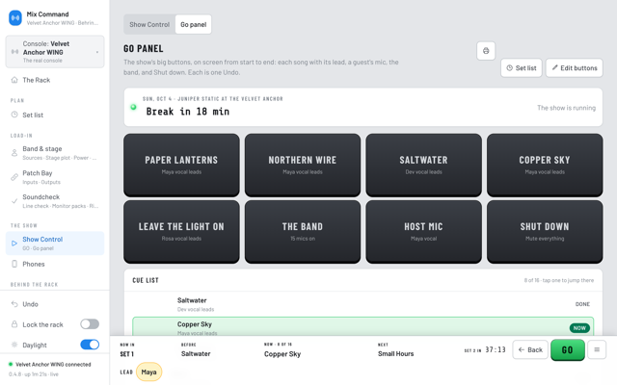Open the Soundcheck section
The width and height of the screenshot is (617, 385).
pos(55,201)
